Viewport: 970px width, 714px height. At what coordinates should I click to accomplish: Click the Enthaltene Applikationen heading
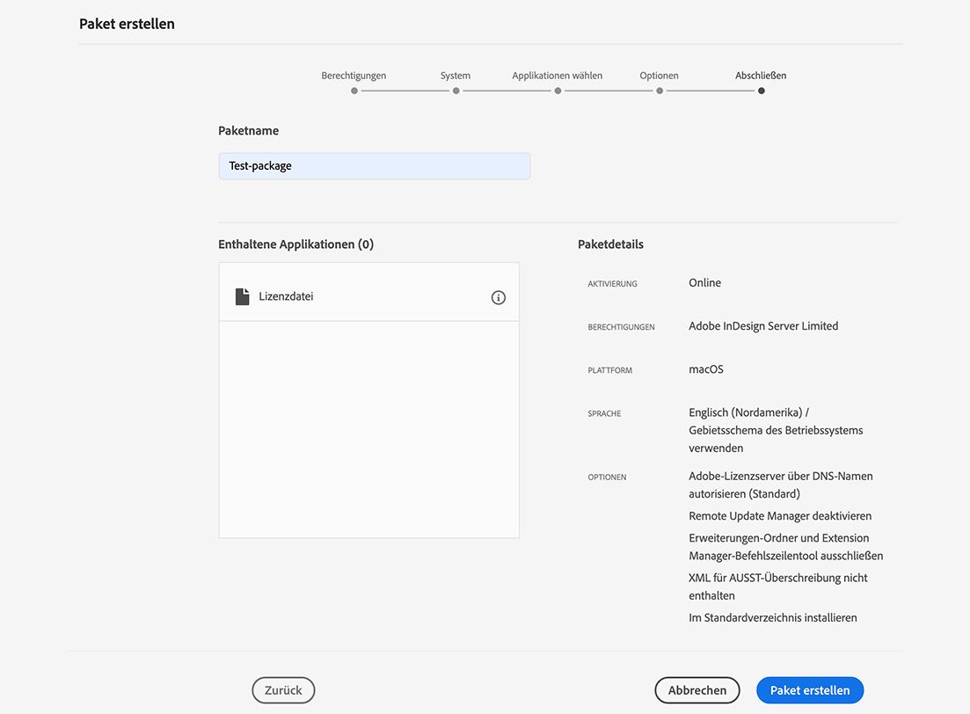[295, 244]
